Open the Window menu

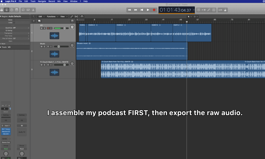(74, 1)
